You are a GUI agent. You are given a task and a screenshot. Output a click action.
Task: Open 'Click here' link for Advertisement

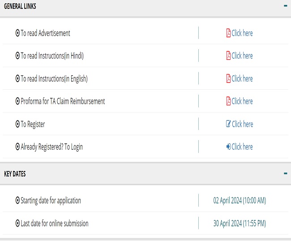(242, 33)
